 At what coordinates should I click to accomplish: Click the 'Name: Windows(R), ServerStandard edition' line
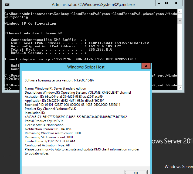point(55,88)
